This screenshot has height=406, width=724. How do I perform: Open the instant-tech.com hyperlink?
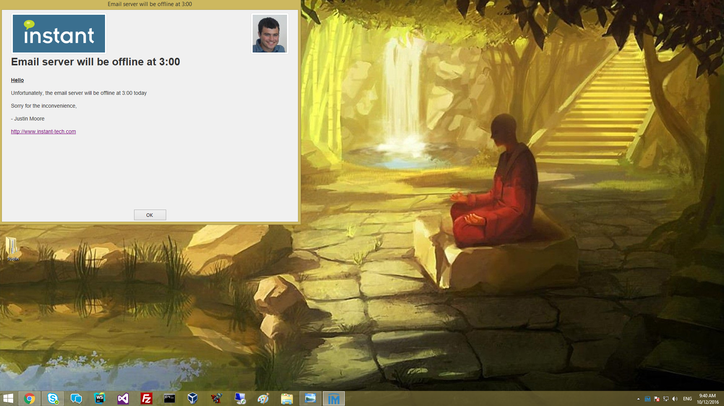[43, 131]
